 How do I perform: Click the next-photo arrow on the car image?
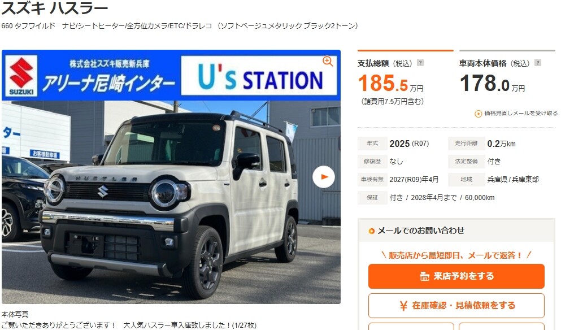323,176
